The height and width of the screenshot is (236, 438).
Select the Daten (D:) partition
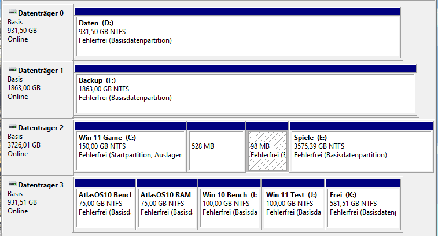click(x=237, y=33)
